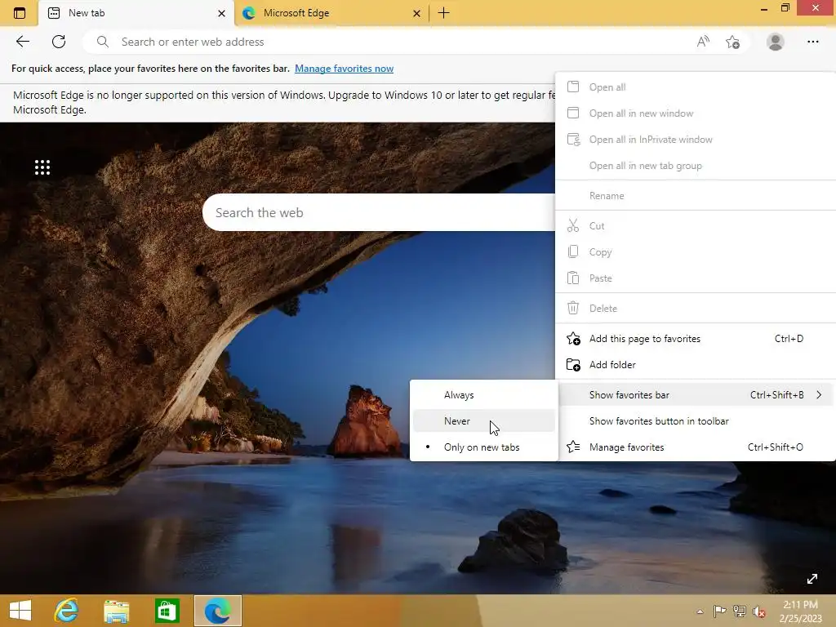836x627 pixels.
Task: Open File Explorer from taskbar
Action: click(x=116, y=611)
